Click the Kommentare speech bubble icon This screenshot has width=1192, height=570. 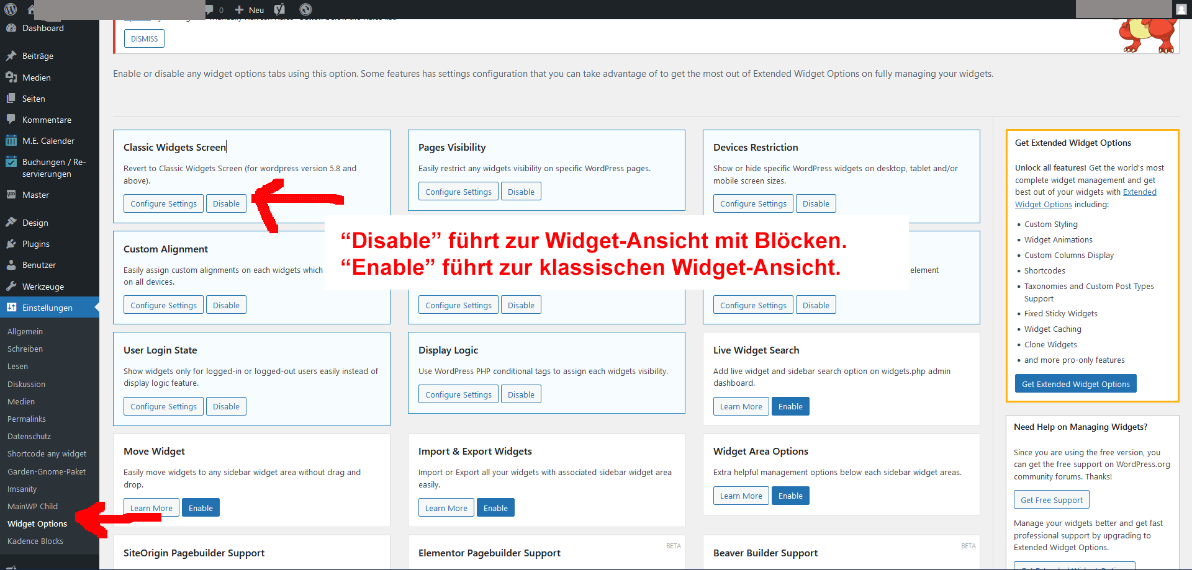(x=11, y=120)
